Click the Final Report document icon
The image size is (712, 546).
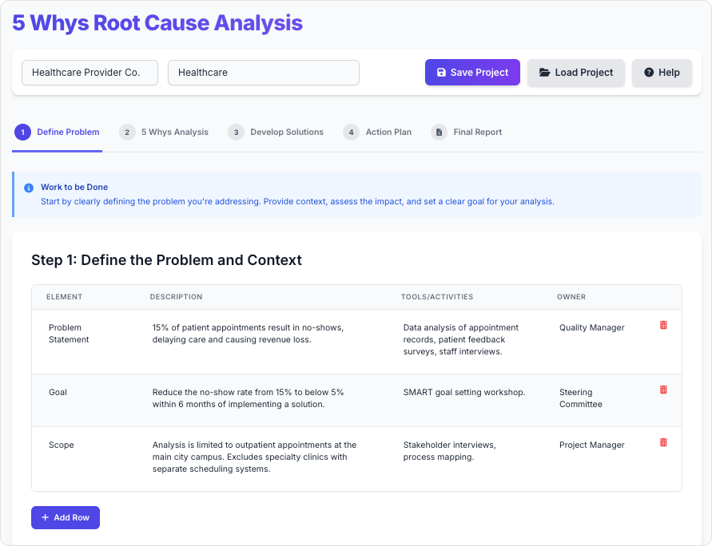pyautogui.click(x=439, y=133)
